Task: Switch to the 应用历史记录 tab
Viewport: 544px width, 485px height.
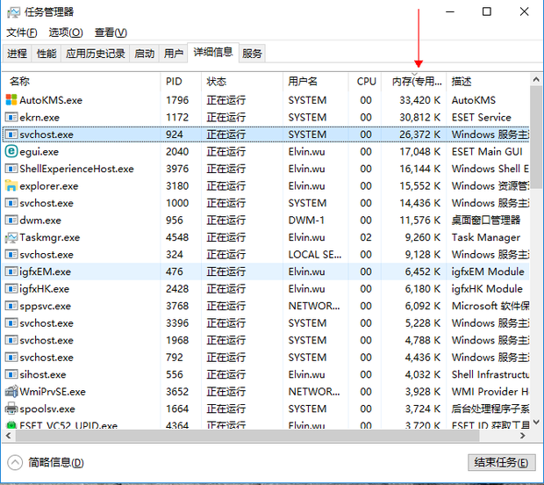Action: tap(96, 54)
